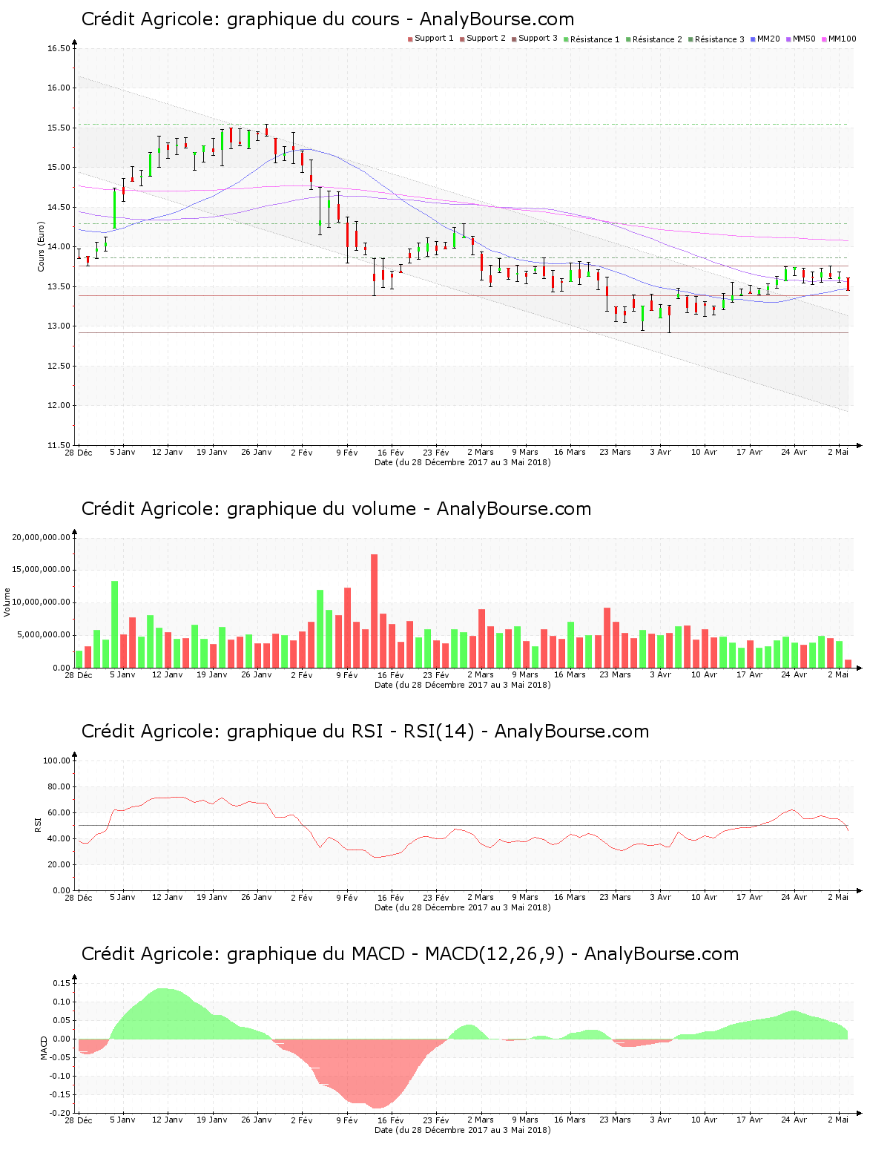
Task: Click the MACD chart date range caption
Action: (x=463, y=1130)
